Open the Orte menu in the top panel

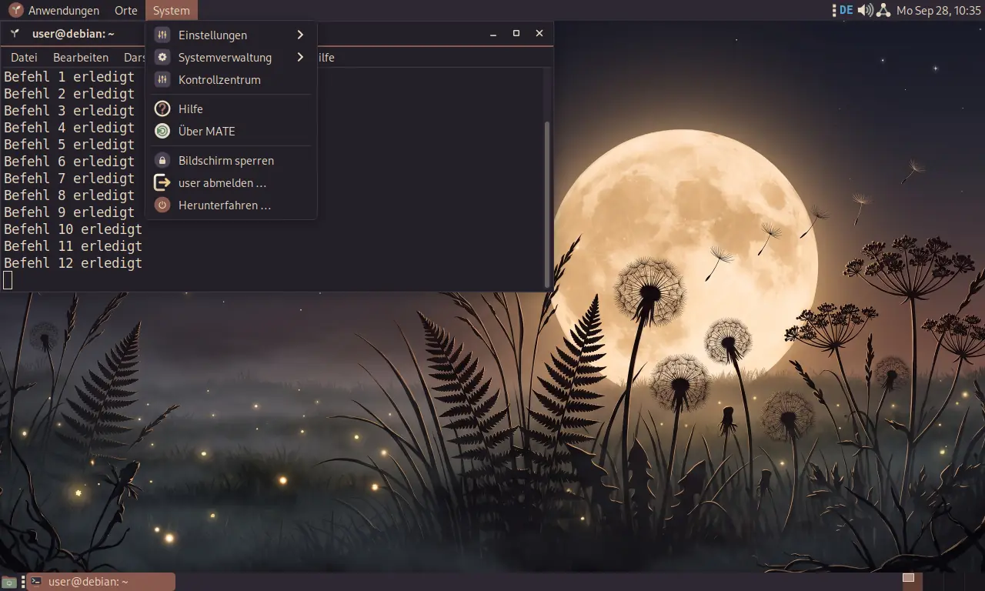pos(125,11)
